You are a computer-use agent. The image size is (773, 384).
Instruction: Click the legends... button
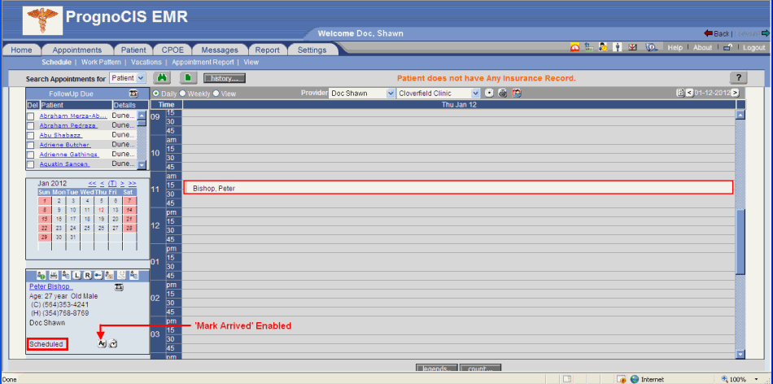point(437,369)
